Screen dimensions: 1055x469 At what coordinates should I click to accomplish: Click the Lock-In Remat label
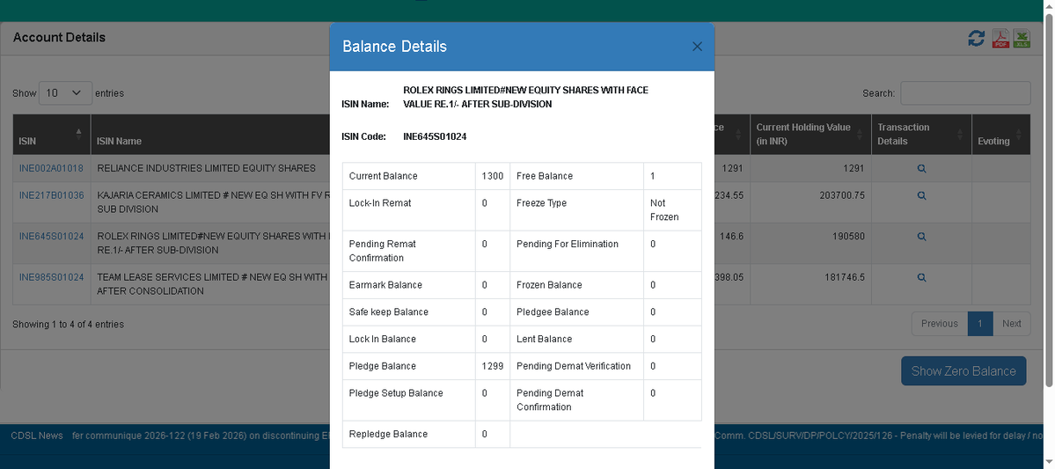coord(380,202)
